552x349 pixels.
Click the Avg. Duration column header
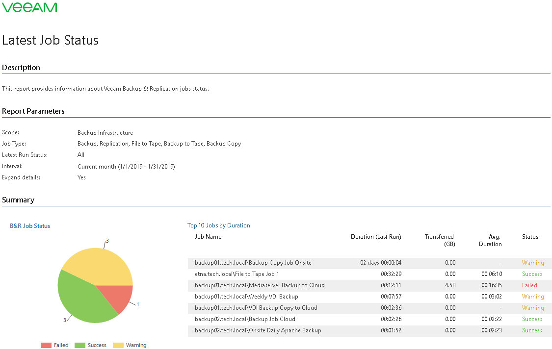click(x=490, y=240)
